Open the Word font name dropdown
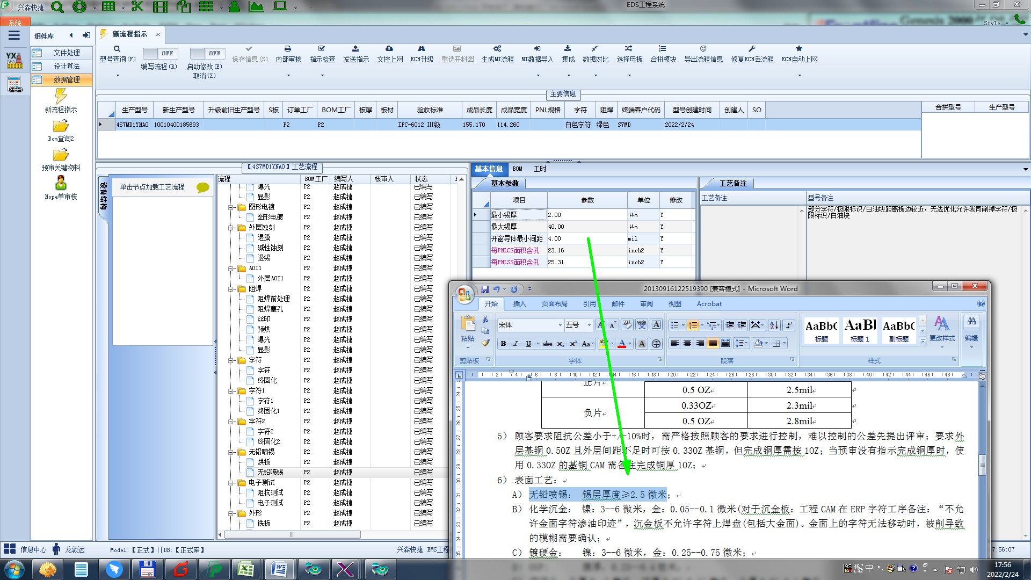1031x580 pixels. coord(560,325)
